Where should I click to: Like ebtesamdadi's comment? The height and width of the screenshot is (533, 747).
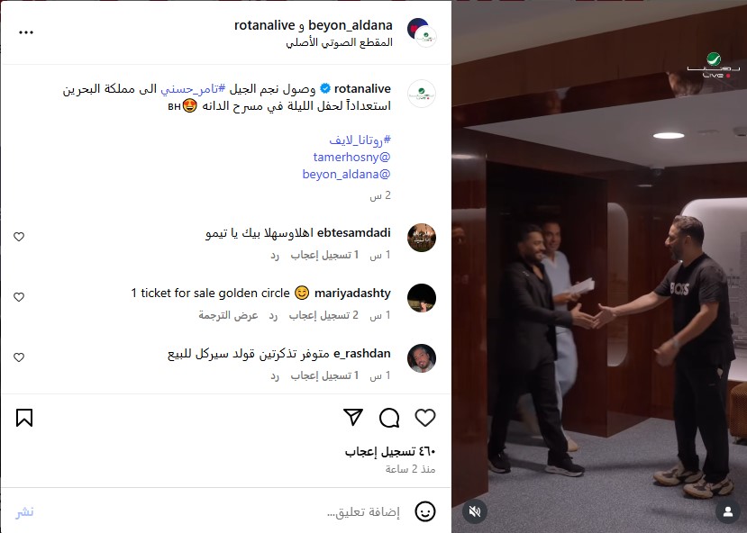click(x=19, y=237)
